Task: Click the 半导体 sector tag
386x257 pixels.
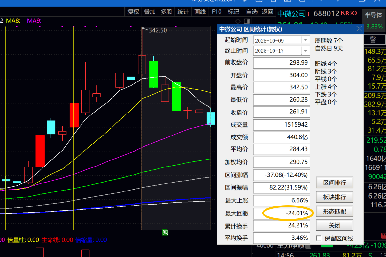Action: click(373, 15)
